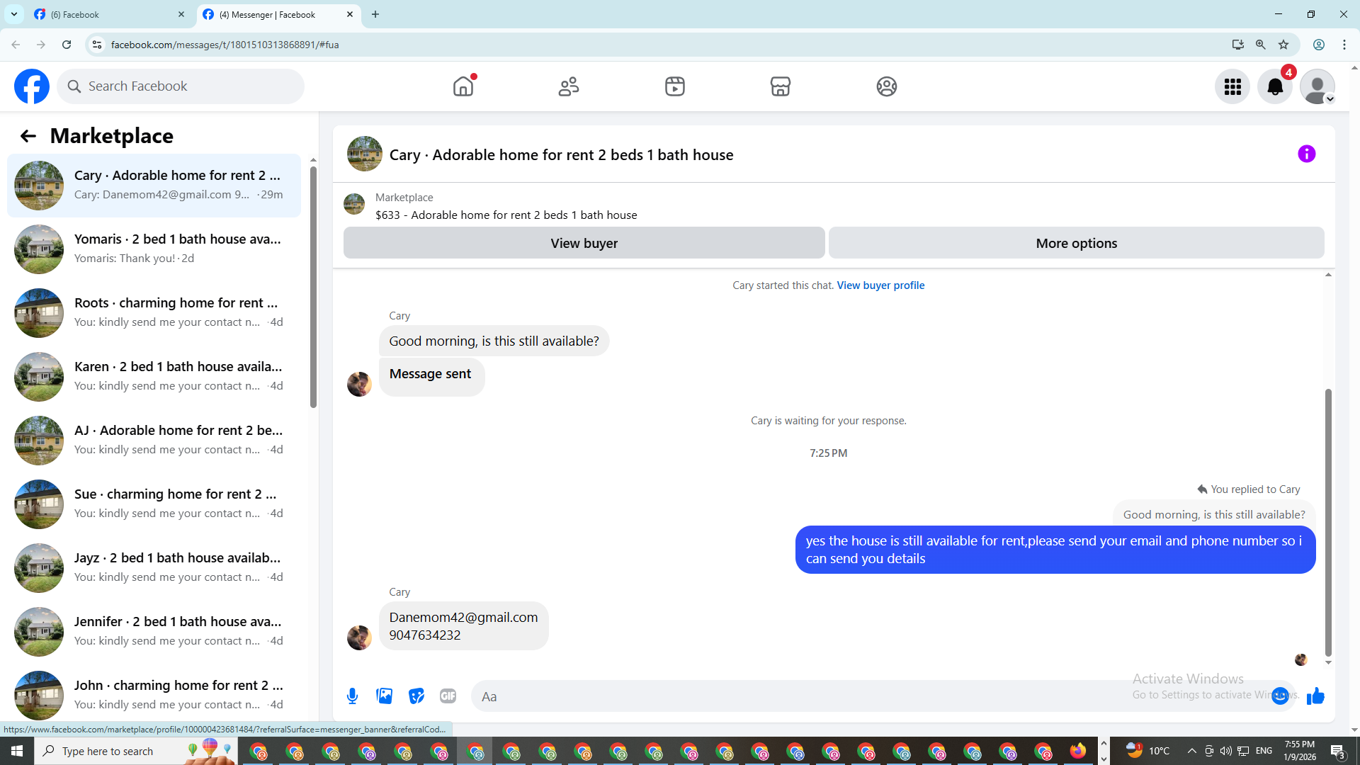1360x765 pixels.
Task: Open View buyer profile link
Action: click(880, 285)
